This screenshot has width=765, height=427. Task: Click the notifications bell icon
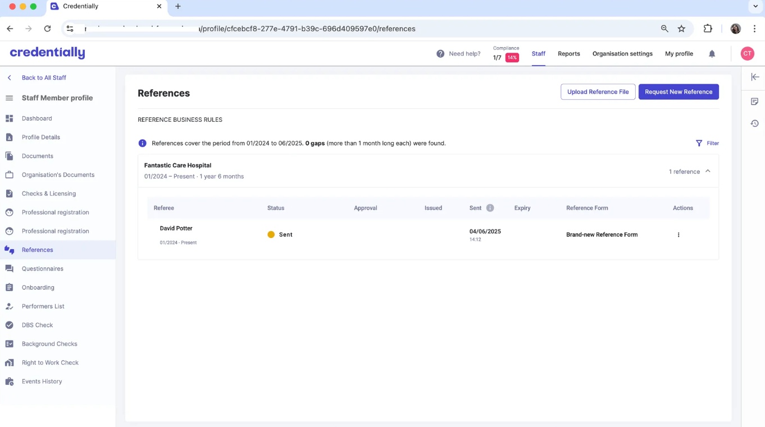pos(712,54)
